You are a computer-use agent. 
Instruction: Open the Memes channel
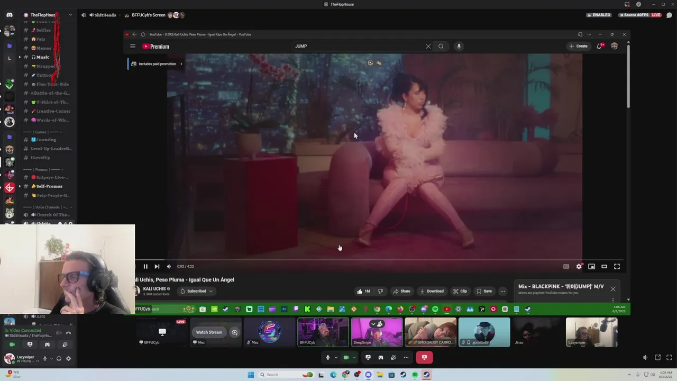[x=44, y=48]
